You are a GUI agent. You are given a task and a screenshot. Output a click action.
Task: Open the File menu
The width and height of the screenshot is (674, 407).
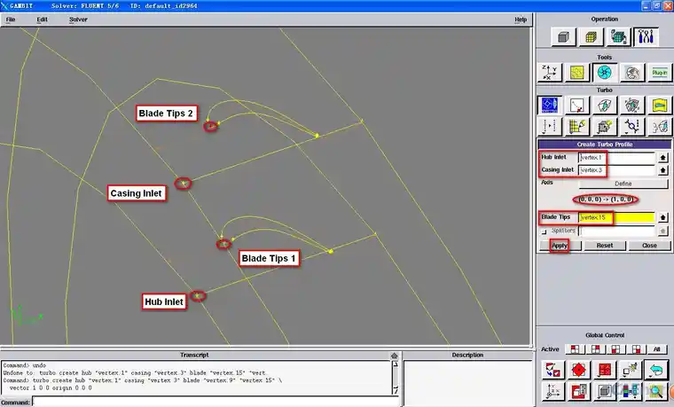tap(11, 20)
